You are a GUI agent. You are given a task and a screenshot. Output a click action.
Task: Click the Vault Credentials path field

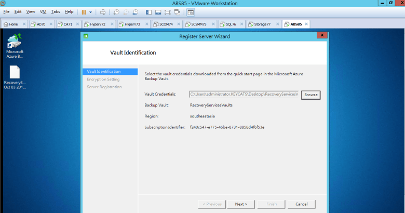coord(244,95)
